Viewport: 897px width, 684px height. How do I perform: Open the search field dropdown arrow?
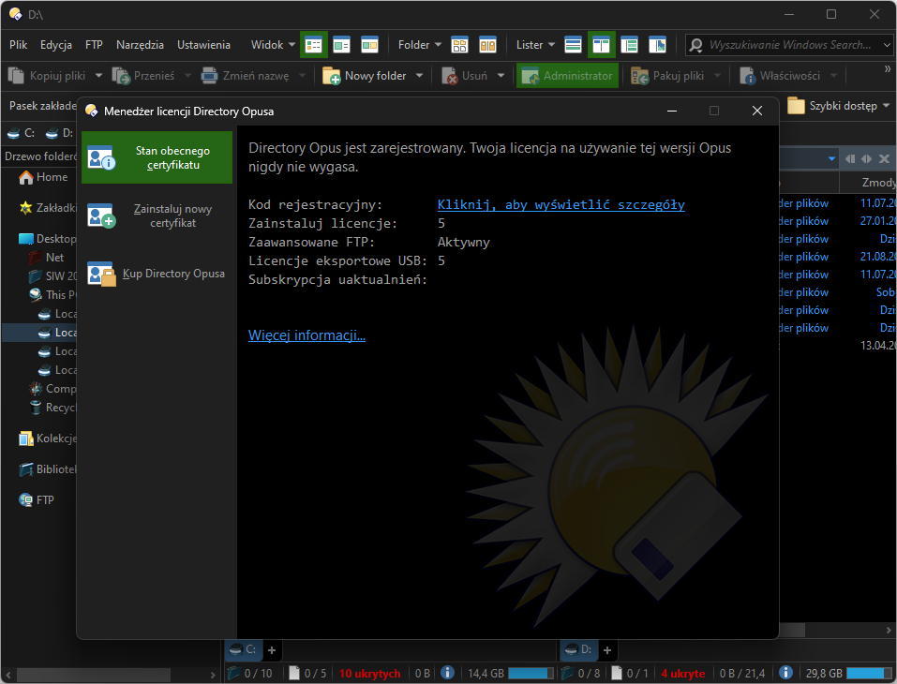[x=887, y=45]
